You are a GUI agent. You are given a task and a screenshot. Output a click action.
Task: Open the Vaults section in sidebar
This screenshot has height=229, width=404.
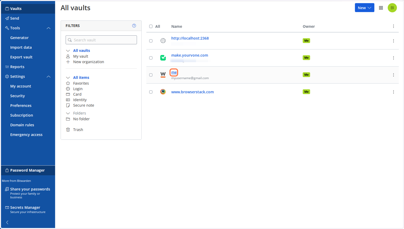pos(28,9)
